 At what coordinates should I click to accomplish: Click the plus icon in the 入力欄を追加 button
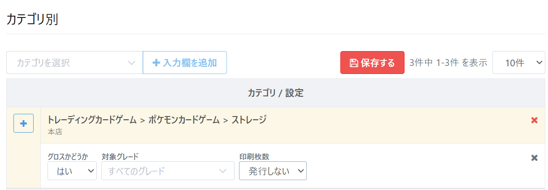click(x=156, y=63)
